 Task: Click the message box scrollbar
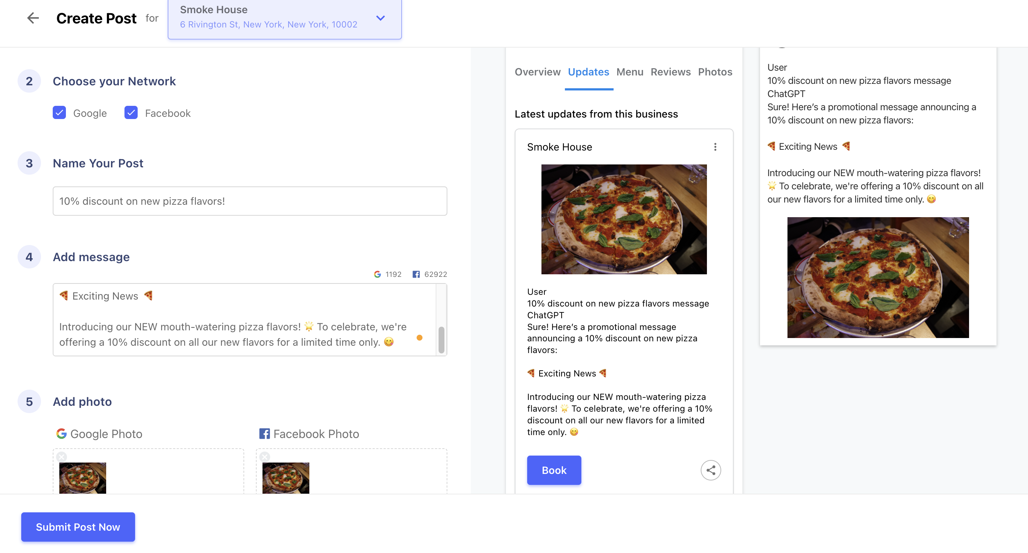(x=441, y=340)
